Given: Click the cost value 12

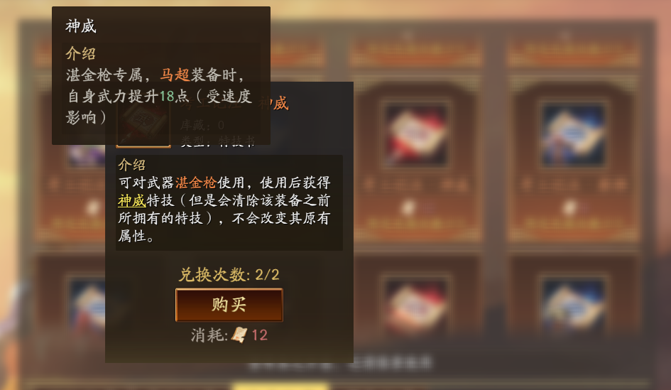Looking at the screenshot, I should (x=260, y=335).
